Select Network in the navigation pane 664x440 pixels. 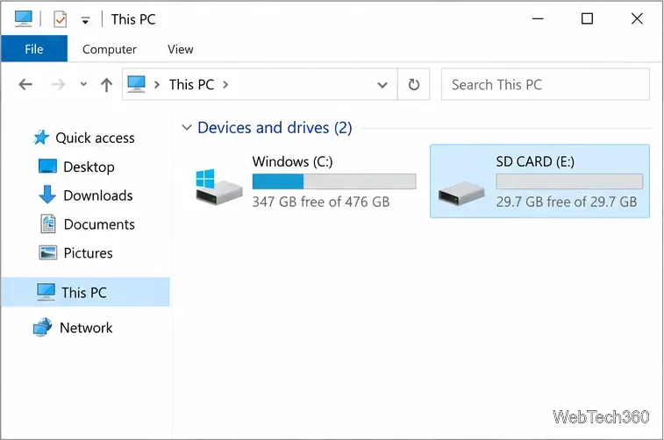86,328
